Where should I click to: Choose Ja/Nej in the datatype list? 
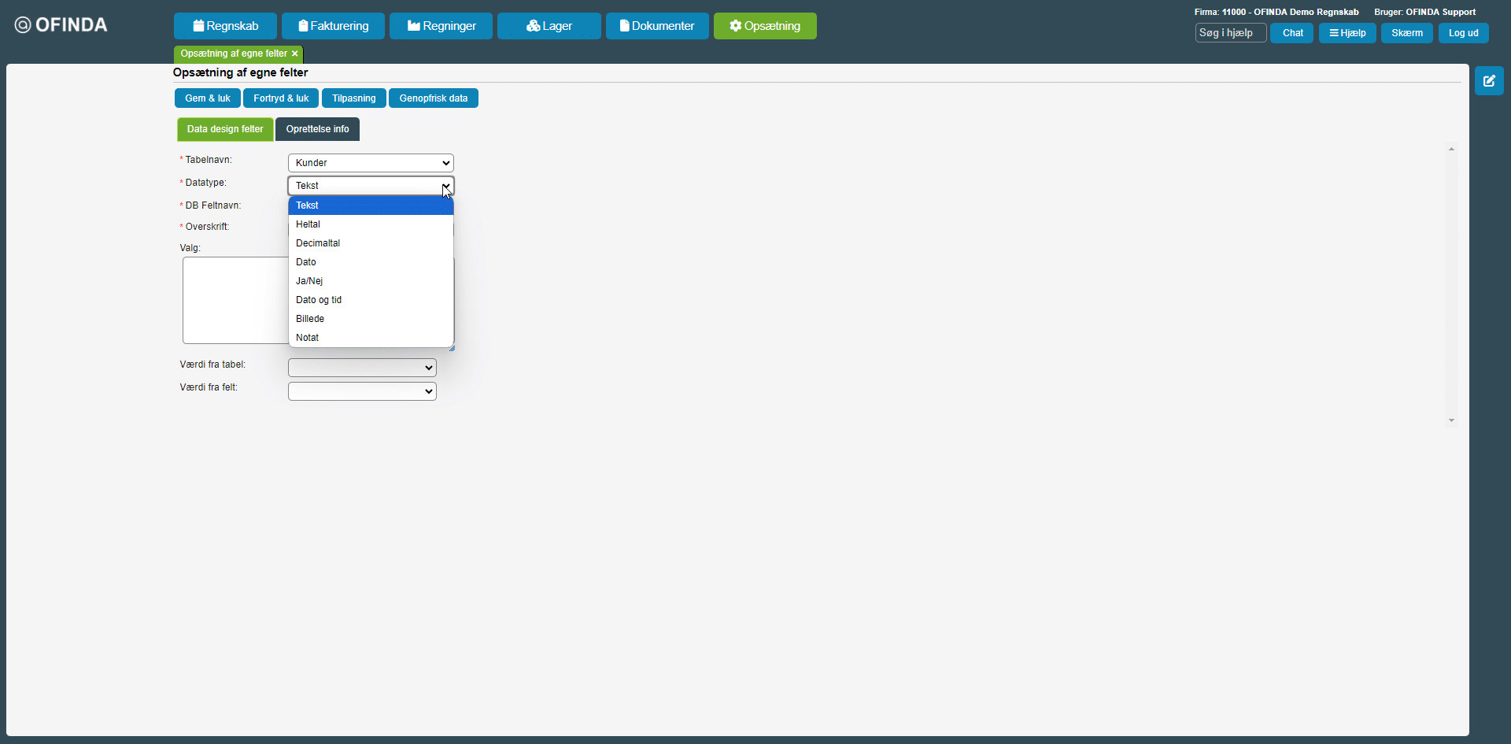click(x=309, y=281)
